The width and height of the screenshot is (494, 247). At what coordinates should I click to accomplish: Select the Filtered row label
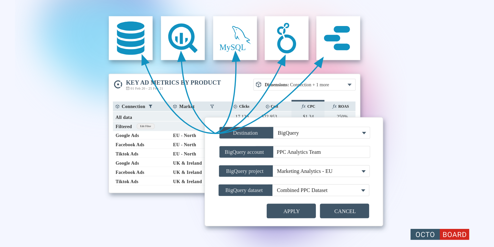click(123, 126)
